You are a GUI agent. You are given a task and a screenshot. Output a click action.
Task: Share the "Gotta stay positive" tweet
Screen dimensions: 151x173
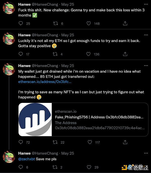125,54
